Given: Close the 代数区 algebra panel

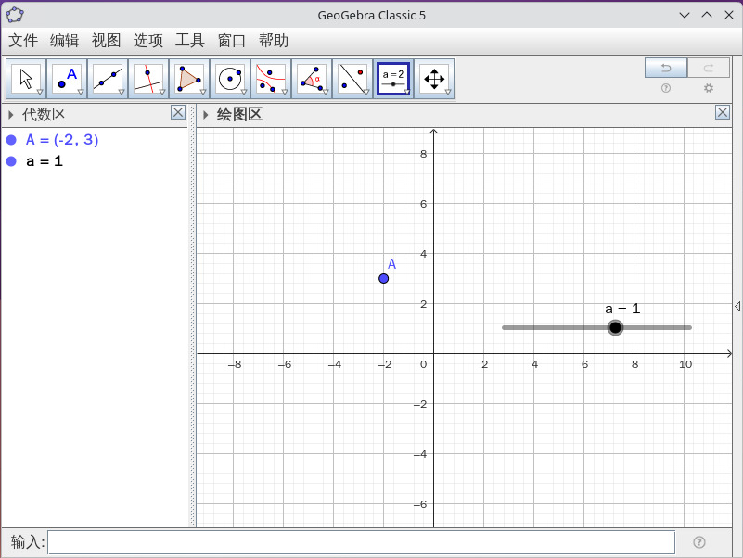Looking at the screenshot, I should click(178, 112).
